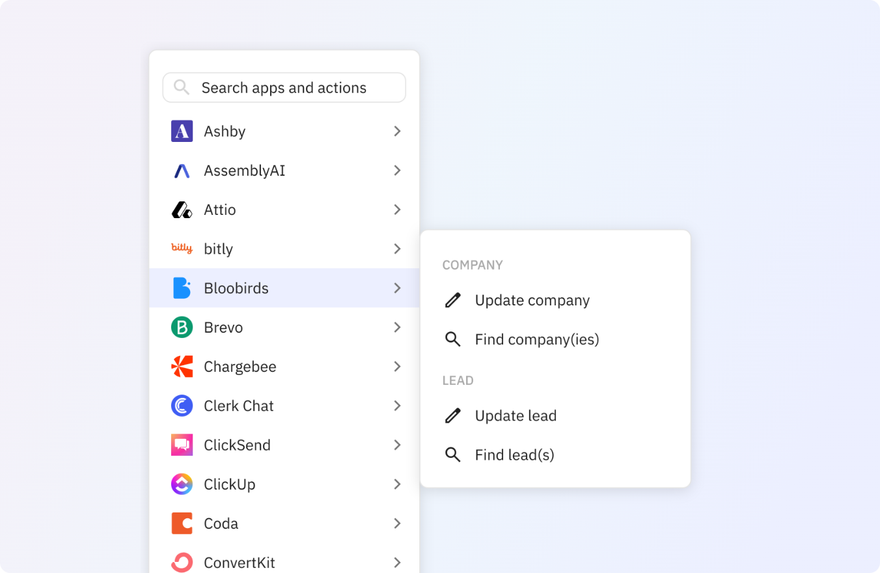880x573 pixels.
Task: Expand the Brevo row chevron
Action: pos(397,327)
